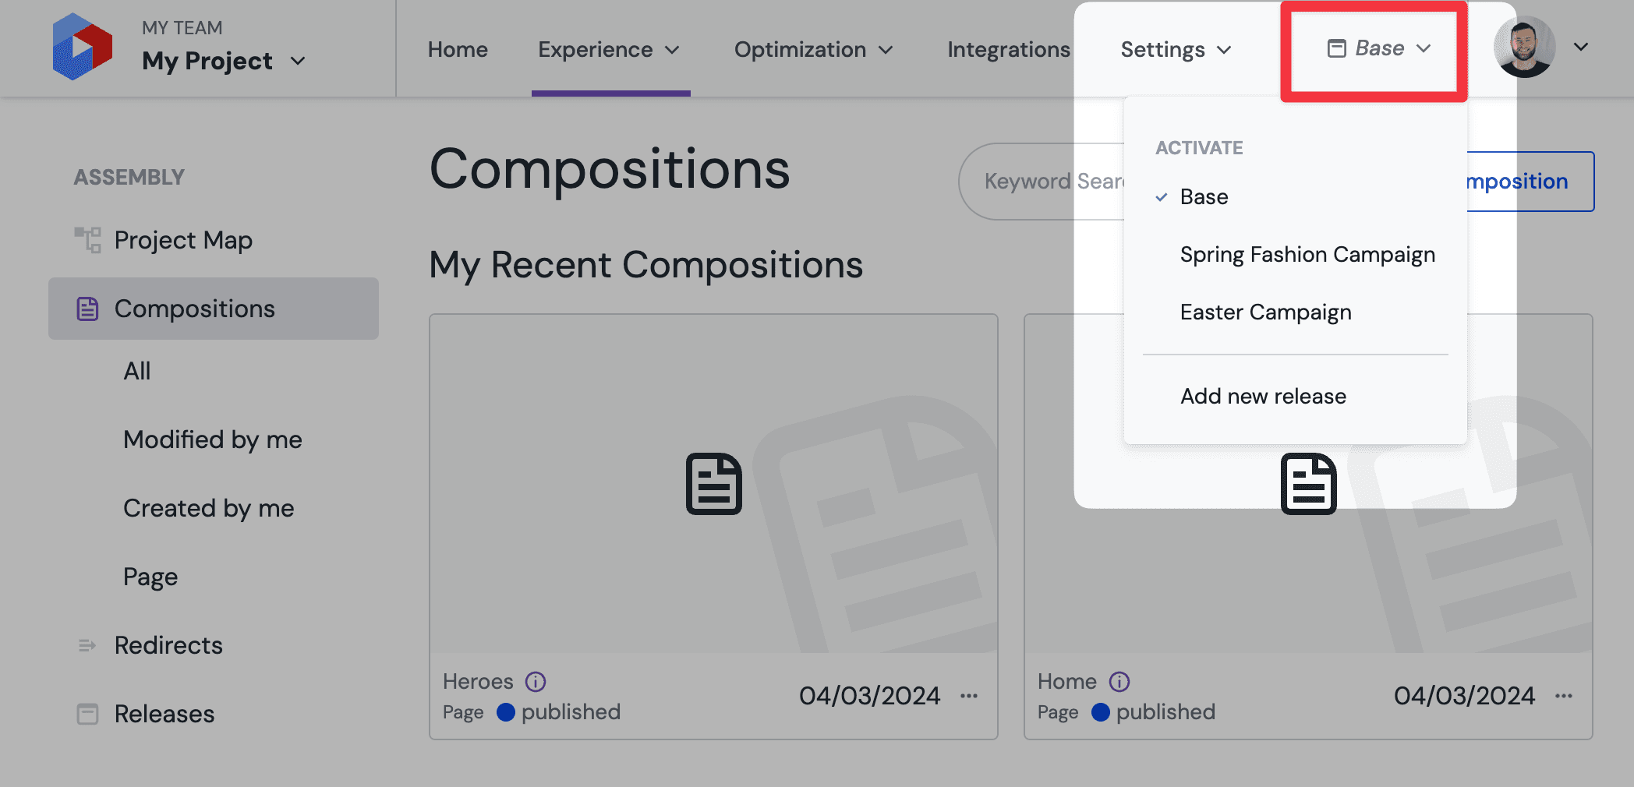This screenshot has width=1634, height=787.
Task: Go to the Home tab
Action: click(x=458, y=50)
